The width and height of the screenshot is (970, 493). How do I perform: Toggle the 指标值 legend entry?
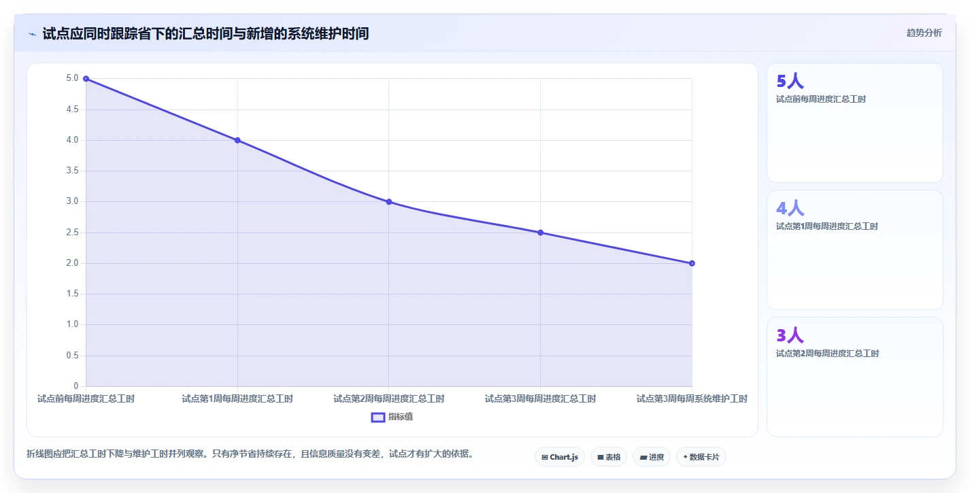[392, 417]
